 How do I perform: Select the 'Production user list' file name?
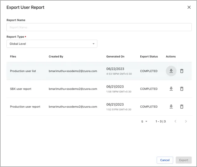(x=23, y=71)
